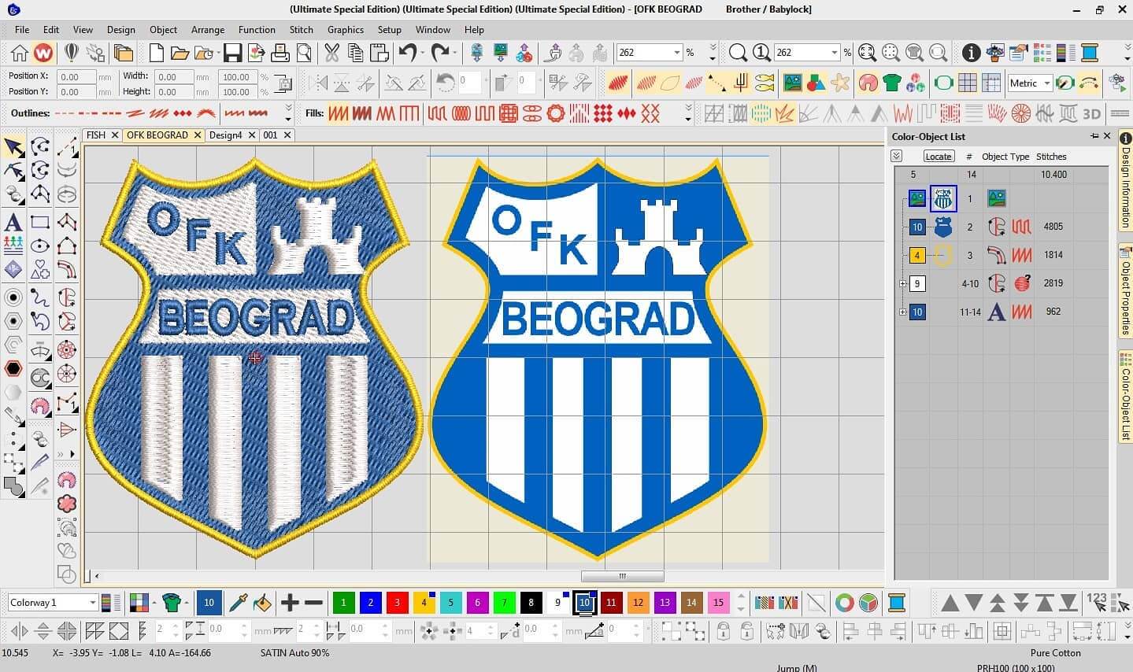Toggle the Show Bitmaps picture icon

click(x=792, y=83)
